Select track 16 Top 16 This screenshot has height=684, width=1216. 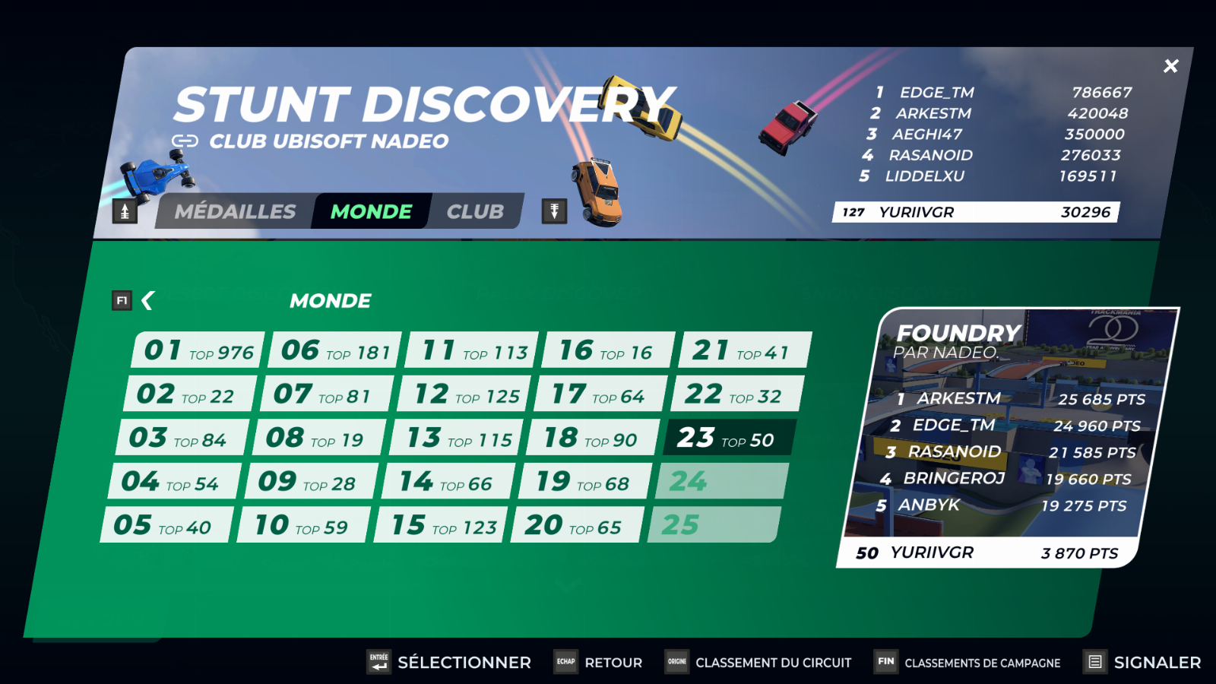tap(606, 350)
